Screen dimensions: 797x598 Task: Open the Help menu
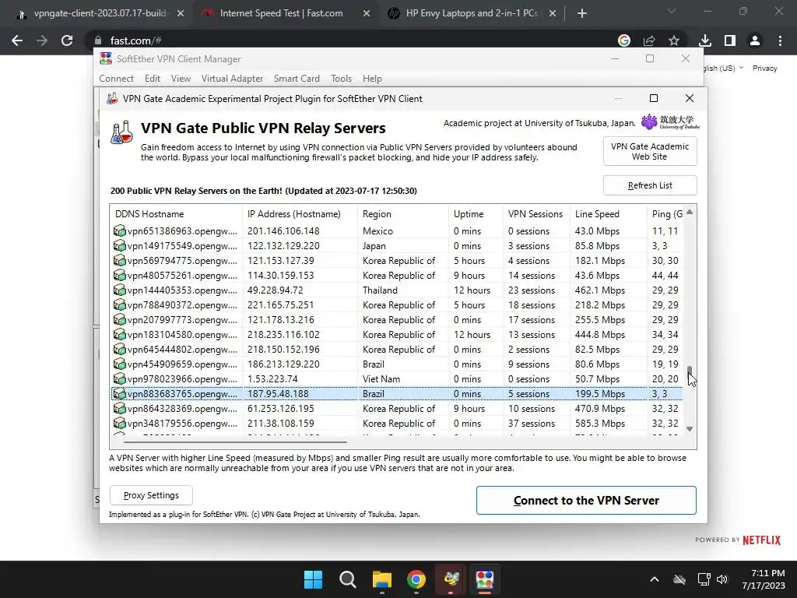tap(372, 79)
